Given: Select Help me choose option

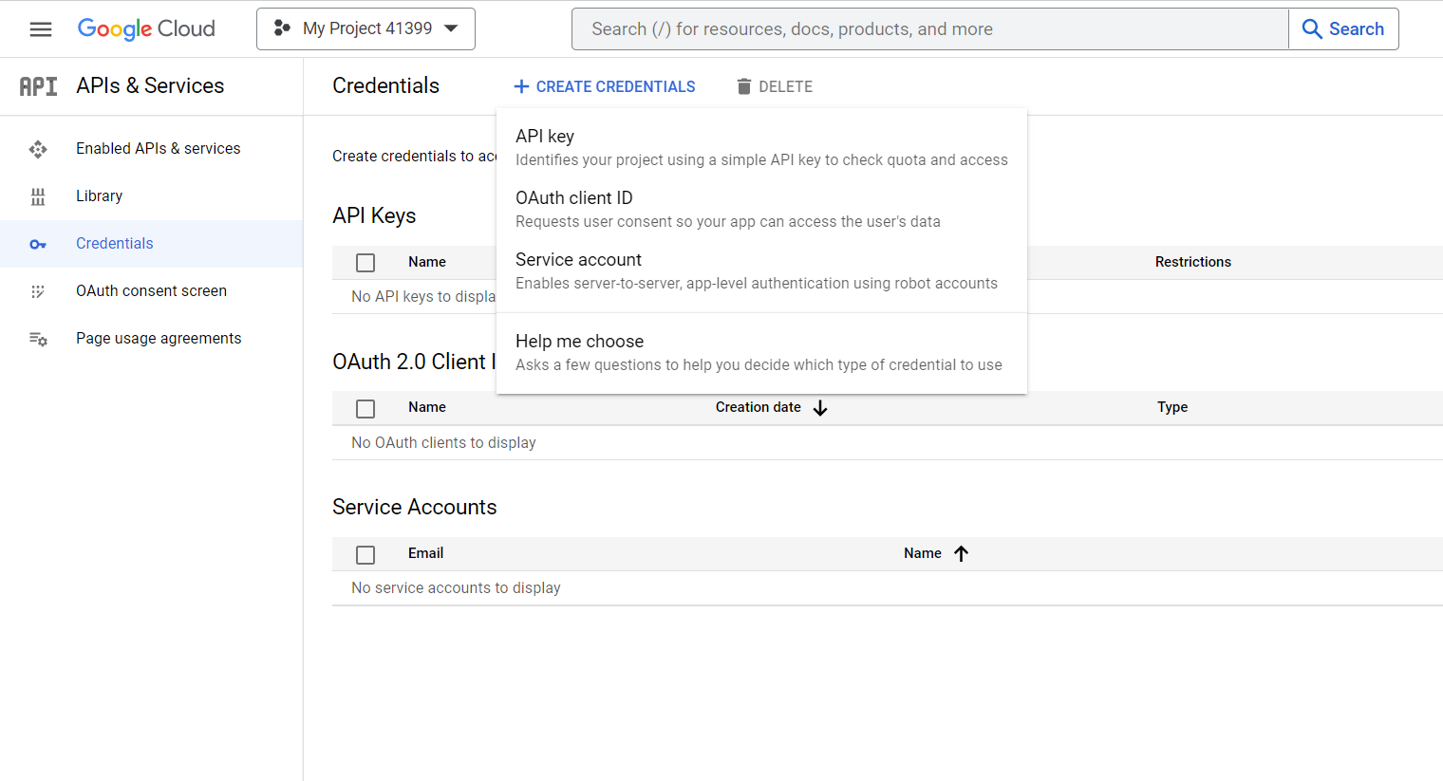Looking at the screenshot, I should [x=761, y=352].
